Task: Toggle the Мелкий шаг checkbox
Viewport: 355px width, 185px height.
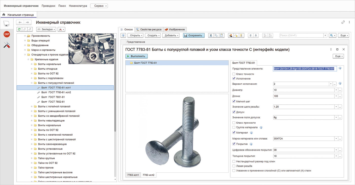Action: click(x=234, y=101)
